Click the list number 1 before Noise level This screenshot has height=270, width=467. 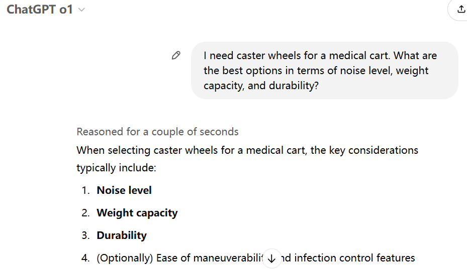(85, 190)
